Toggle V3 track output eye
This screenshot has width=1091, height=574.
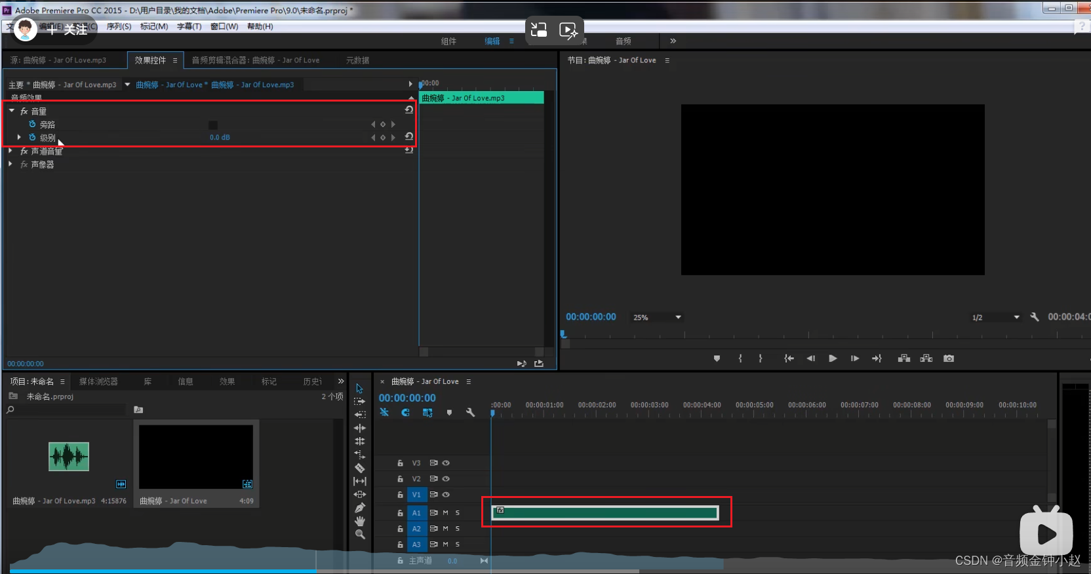(446, 463)
